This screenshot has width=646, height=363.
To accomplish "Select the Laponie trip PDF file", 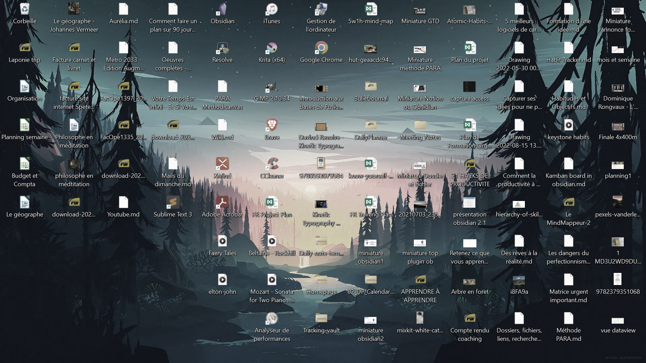I will pyautogui.click(x=25, y=48).
